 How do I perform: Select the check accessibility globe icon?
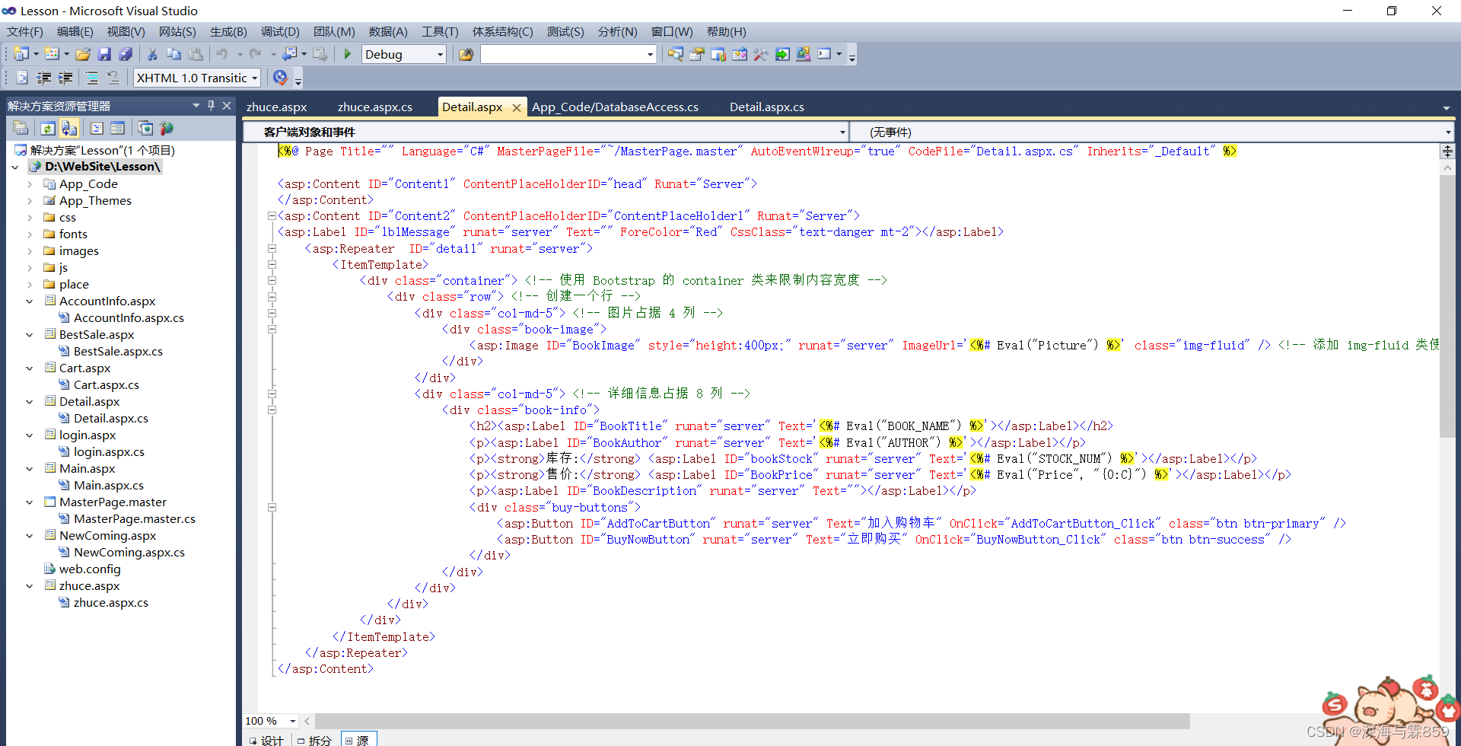pos(280,77)
